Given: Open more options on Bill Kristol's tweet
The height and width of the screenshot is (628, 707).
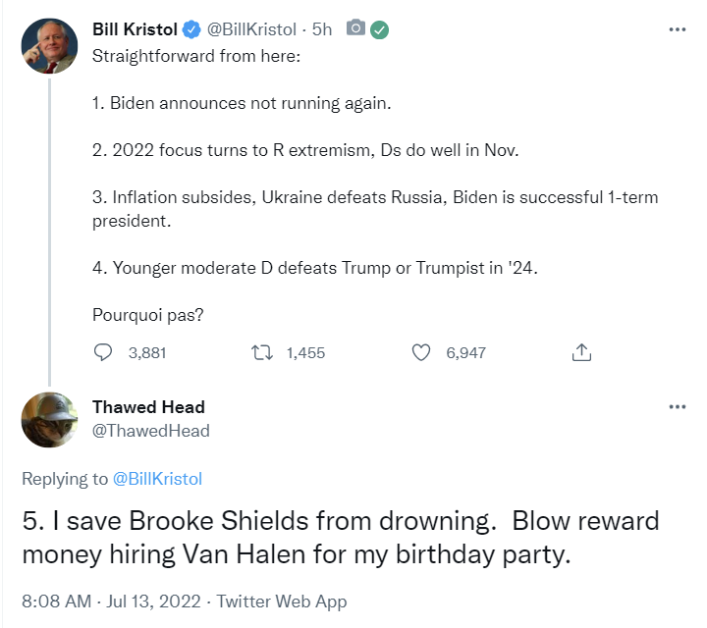Looking at the screenshot, I should pyautogui.click(x=677, y=29).
